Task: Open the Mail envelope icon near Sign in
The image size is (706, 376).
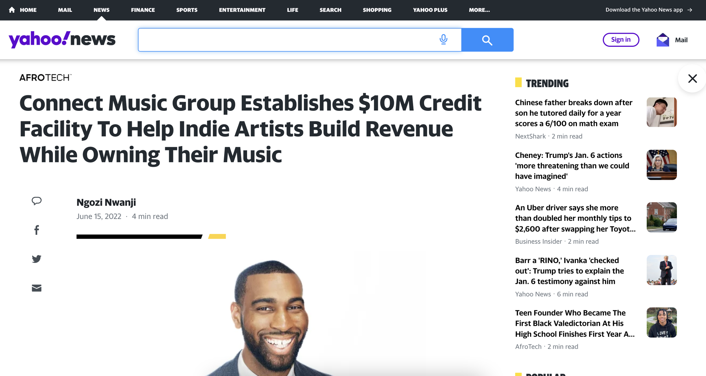Action: pos(663,40)
